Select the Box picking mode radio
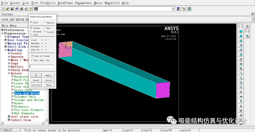Image resolution: width=255 pixels, height=132 pixels. coord(45,28)
